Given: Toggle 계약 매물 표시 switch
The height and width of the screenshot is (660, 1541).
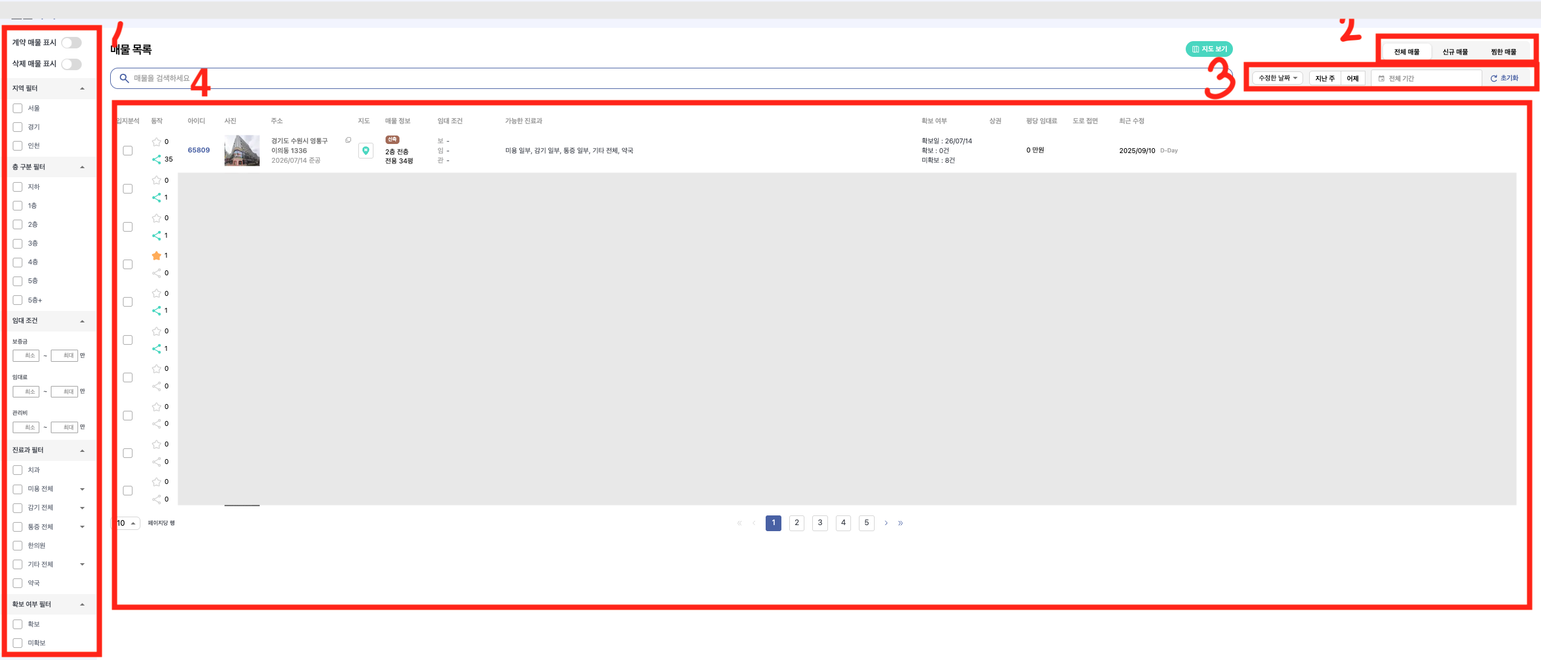Looking at the screenshot, I should [71, 42].
